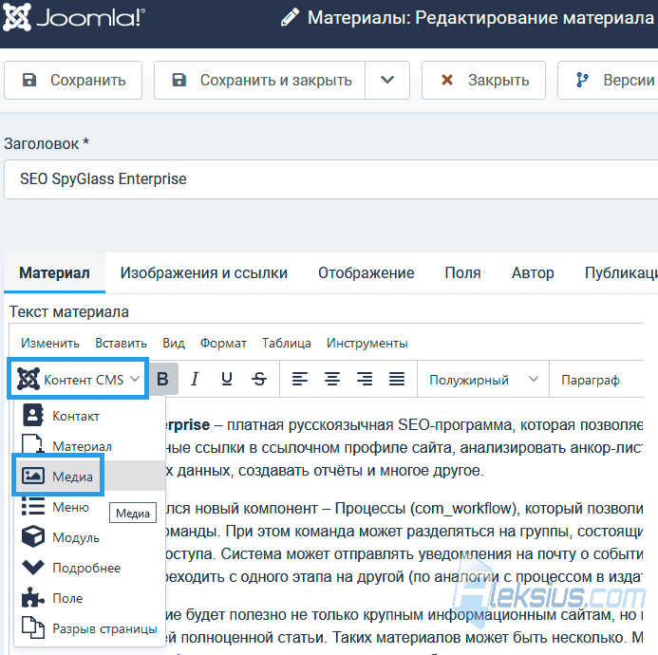Click Сохранить и закрыть button
This screenshot has height=655, width=658.
click(x=260, y=80)
